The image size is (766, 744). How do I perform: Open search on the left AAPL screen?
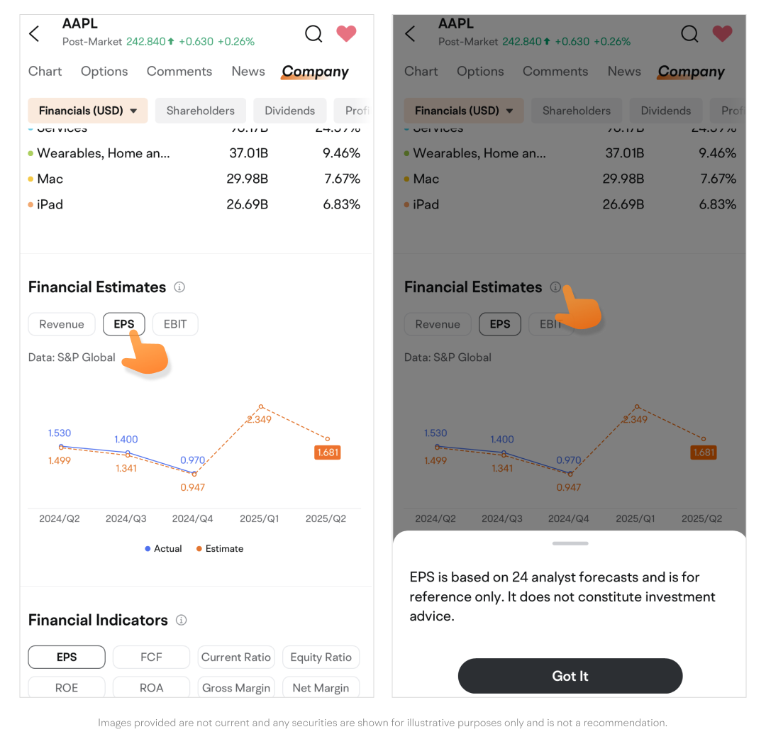313,33
